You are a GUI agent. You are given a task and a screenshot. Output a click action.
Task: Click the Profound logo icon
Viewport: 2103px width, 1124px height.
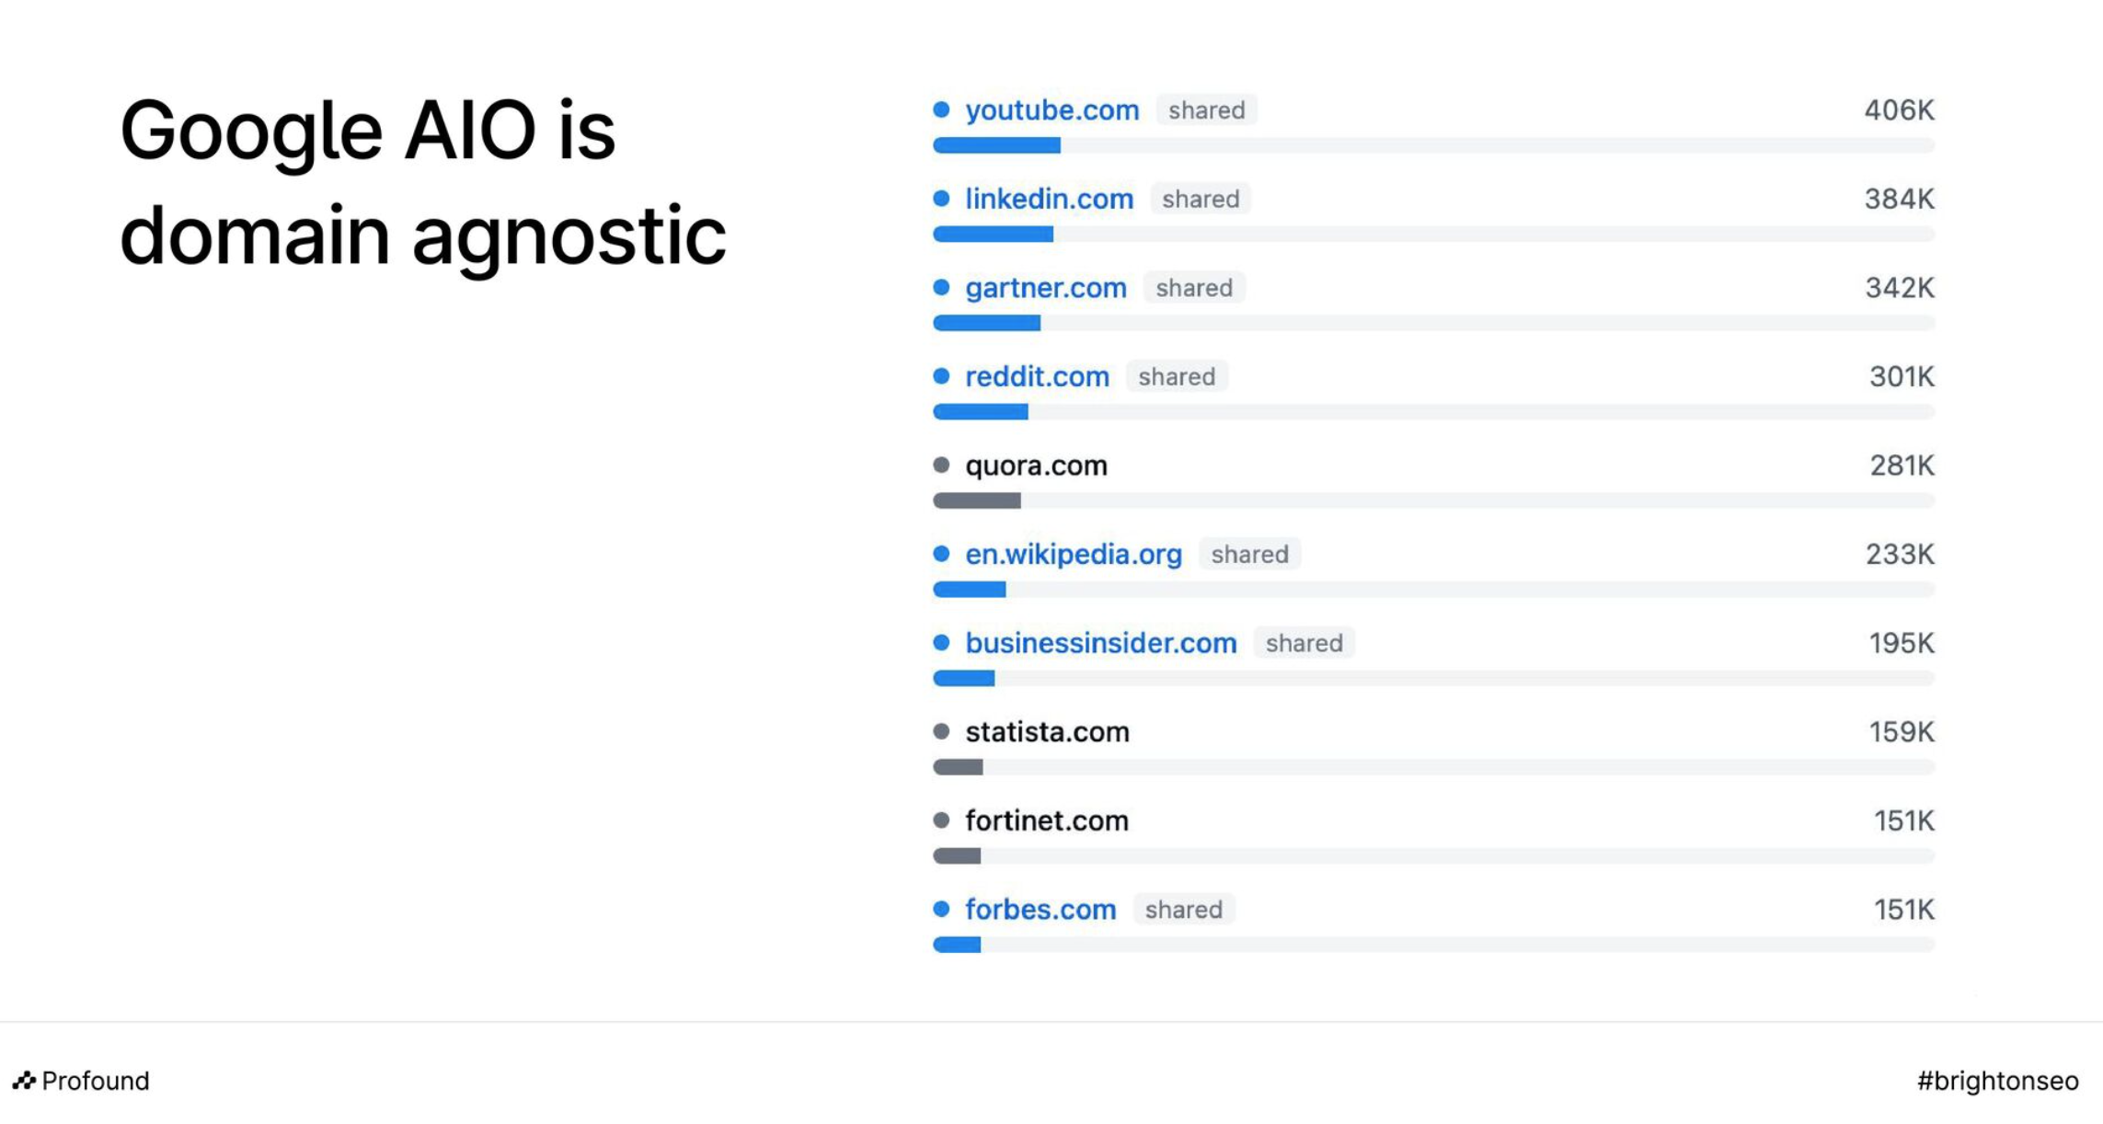tap(24, 1080)
